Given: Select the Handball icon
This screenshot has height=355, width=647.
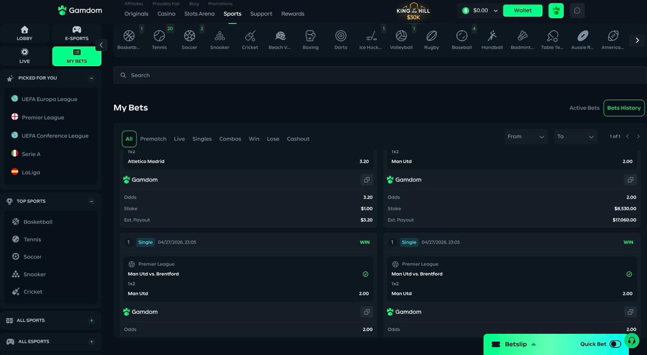Looking at the screenshot, I should [492, 36].
